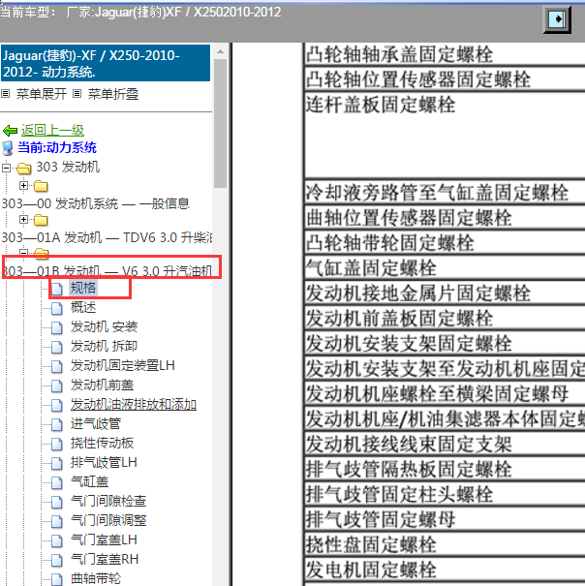
Task: Open the 气门间隙调整 page
Action: [x=108, y=520]
